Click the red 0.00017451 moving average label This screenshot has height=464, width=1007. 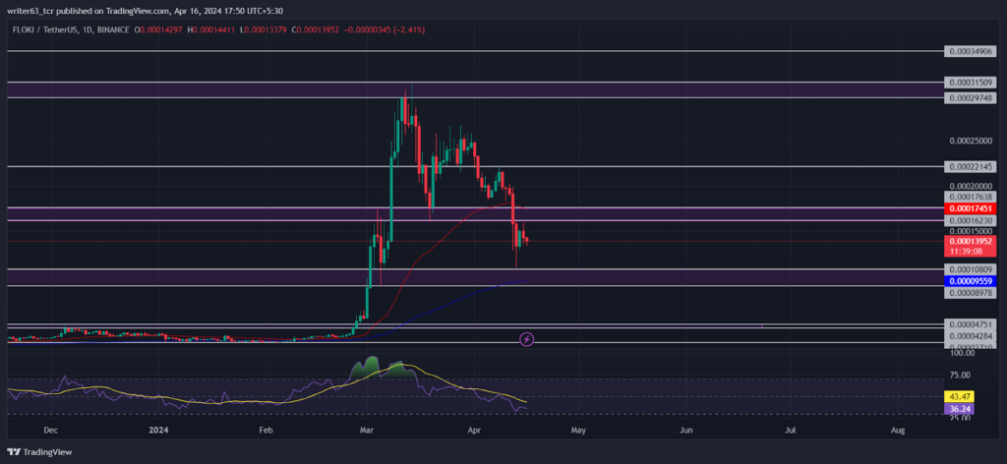point(970,208)
